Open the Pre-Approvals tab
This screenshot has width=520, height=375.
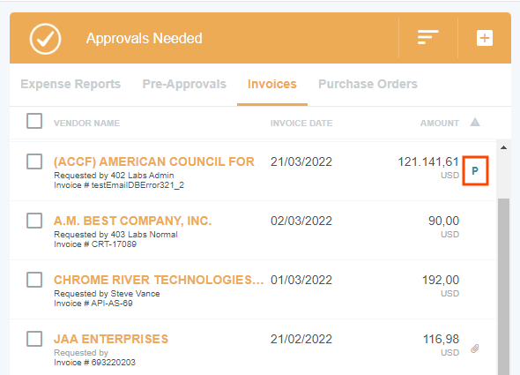[x=184, y=84]
